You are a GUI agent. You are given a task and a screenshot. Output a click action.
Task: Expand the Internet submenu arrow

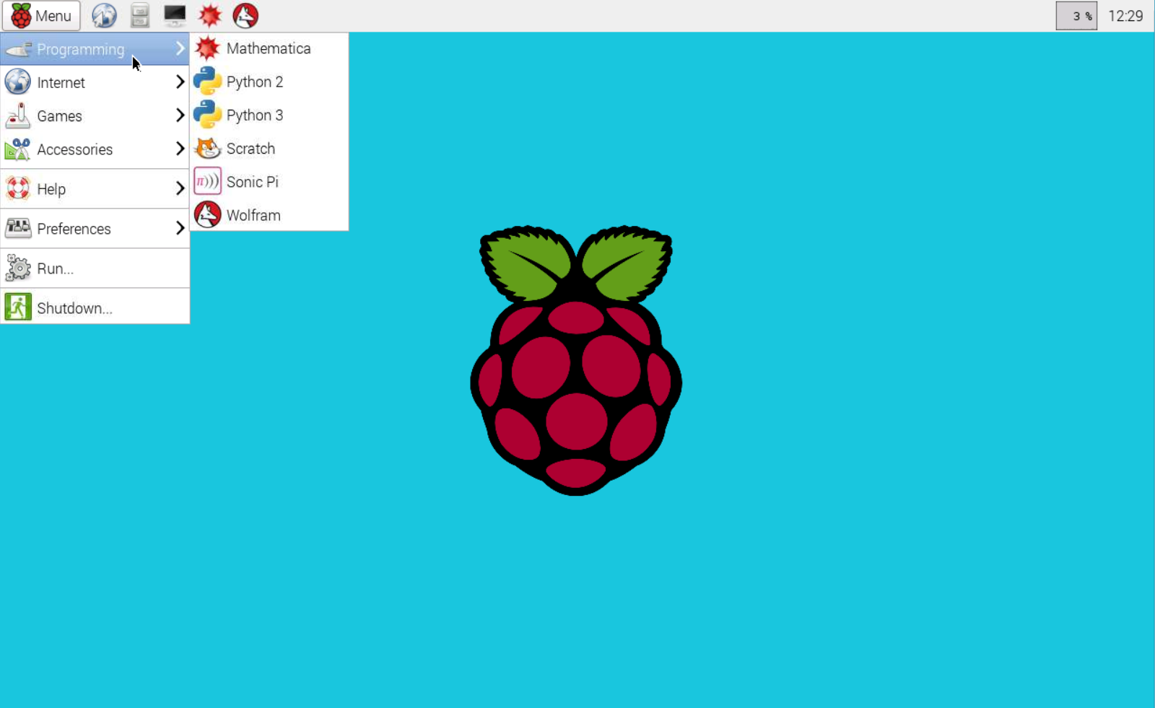(x=180, y=82)
